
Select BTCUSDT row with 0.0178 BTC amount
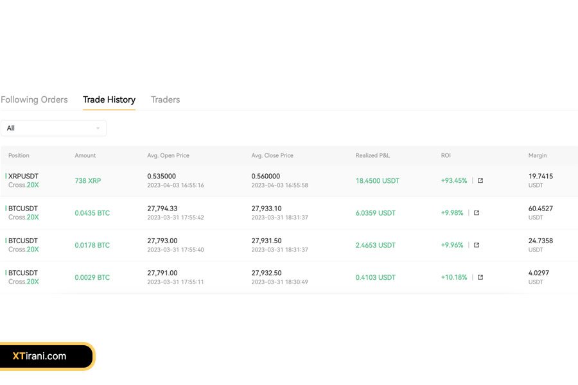(x=23, y=241)
